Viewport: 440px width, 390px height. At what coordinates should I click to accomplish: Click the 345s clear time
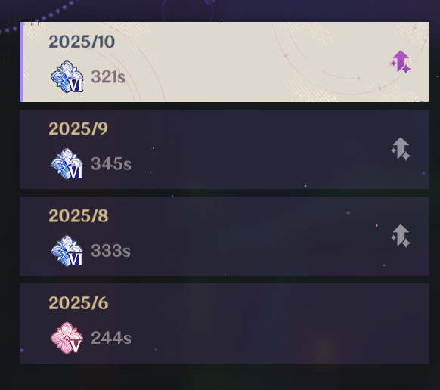click(111, 163)
